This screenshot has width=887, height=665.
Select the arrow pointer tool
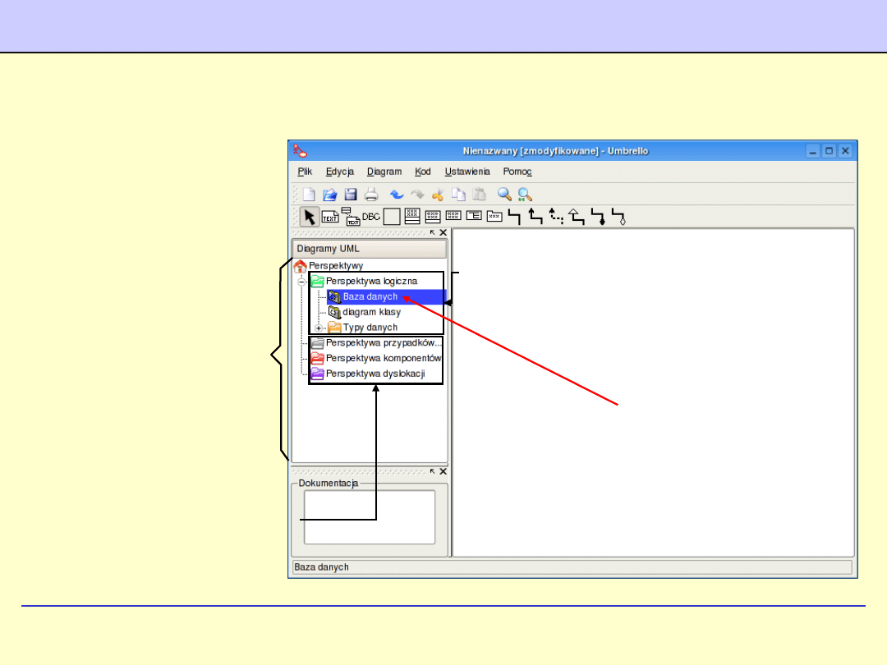pyautogui.click(x=310, y=217)
